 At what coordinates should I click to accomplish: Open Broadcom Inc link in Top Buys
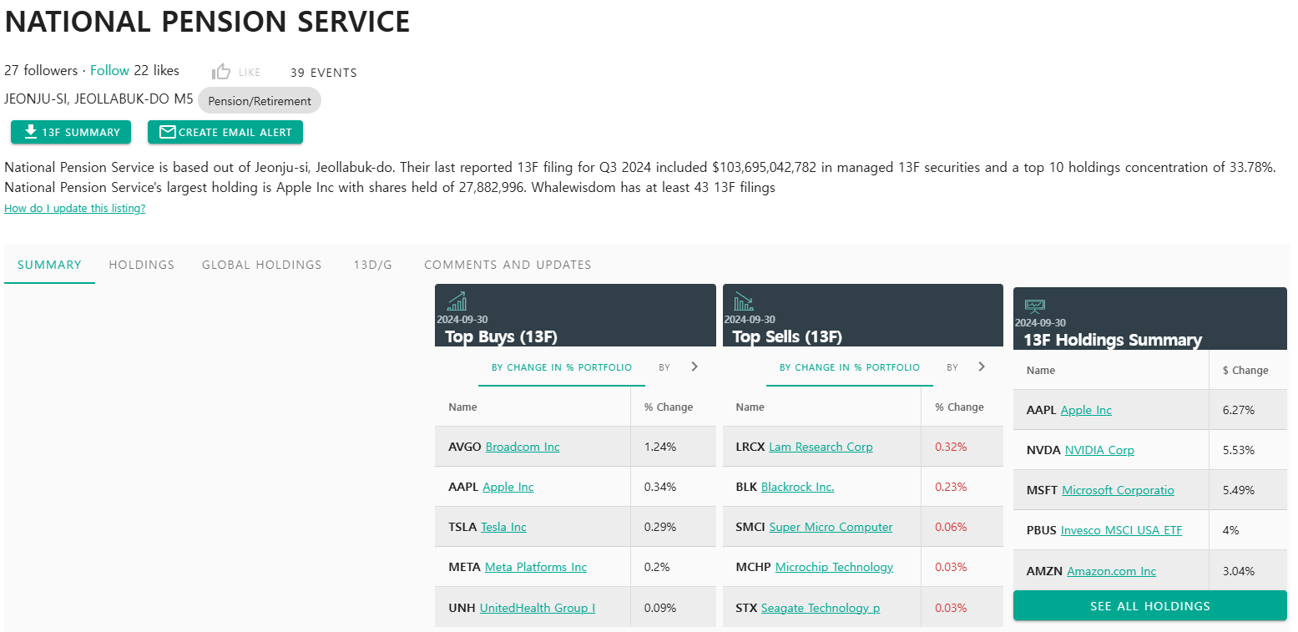click(523, 447)
